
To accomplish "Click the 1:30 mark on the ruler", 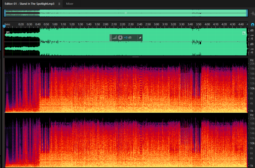I will click(80, 24).
